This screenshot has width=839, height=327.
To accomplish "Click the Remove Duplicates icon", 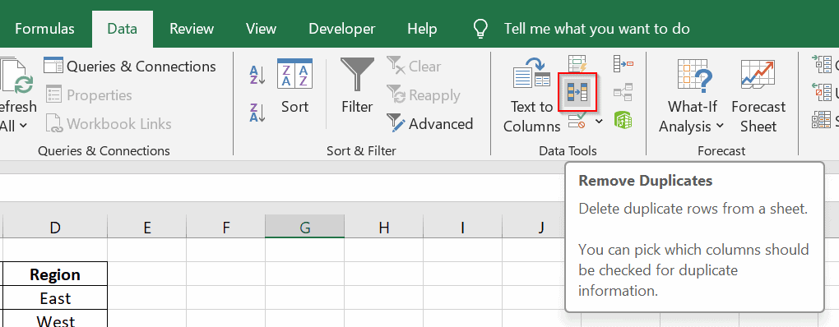I will click(x=577, y=93).
